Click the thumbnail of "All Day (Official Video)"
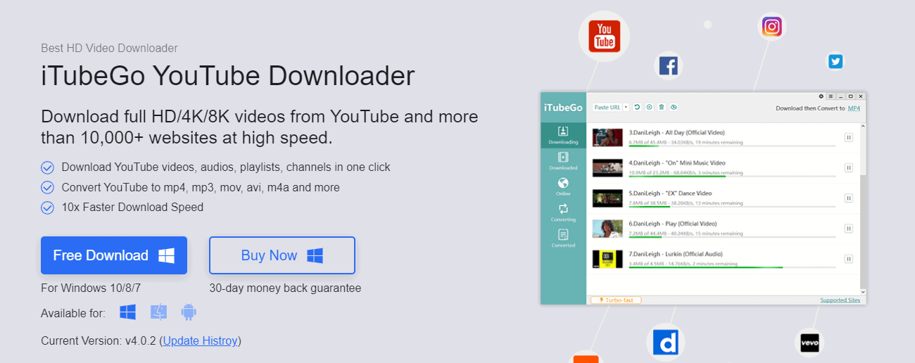 pyautogui.click(x=607, y=138)
